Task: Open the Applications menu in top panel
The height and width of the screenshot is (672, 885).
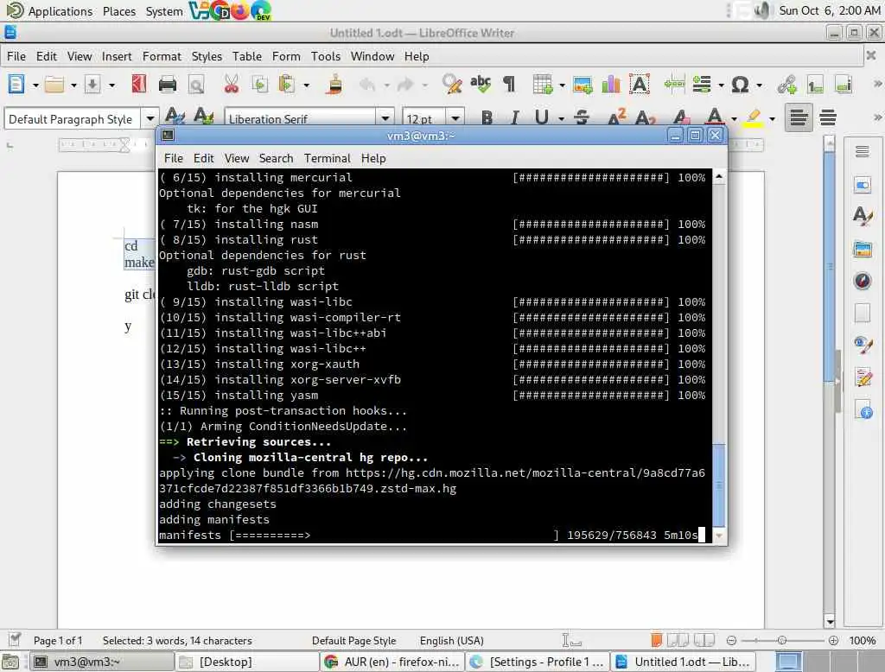Action: click(x=60, y=11)
